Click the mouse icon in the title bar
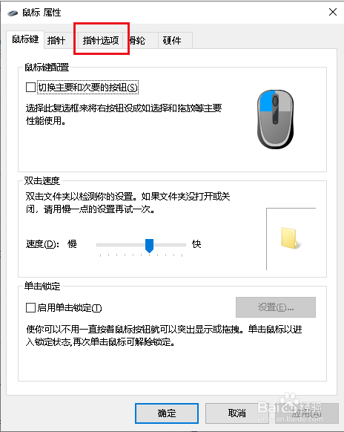The height and width of the screenshot is (432, 344). (13, 13)
